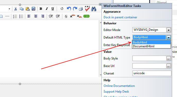
Task: Toggle Underline formatting
Action: tap(53, 9)
